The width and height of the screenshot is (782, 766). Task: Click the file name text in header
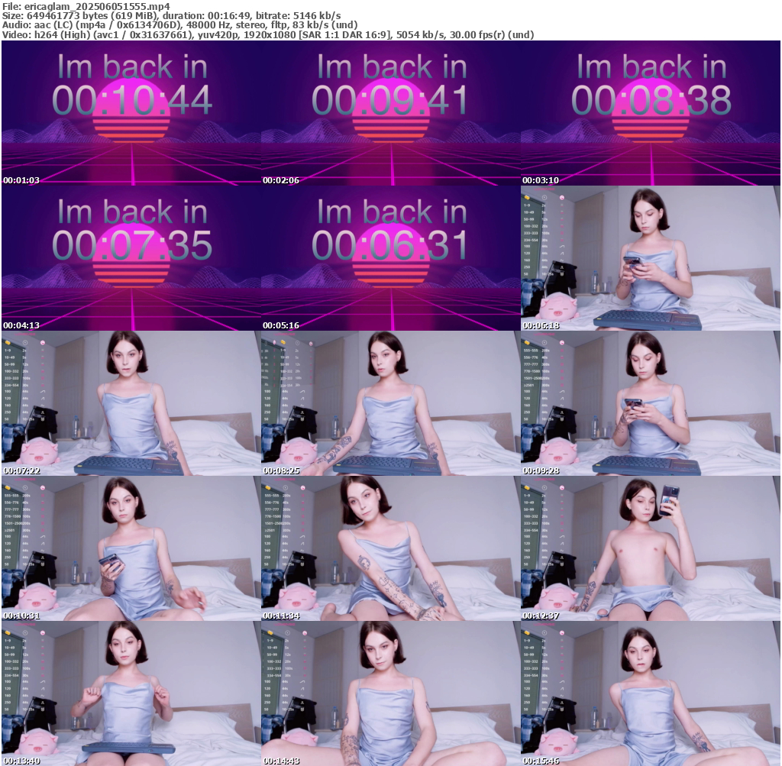(86, 5)
